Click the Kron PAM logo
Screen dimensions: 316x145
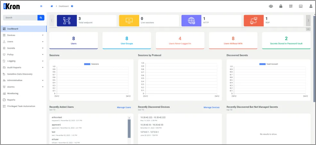coord(12,6)
